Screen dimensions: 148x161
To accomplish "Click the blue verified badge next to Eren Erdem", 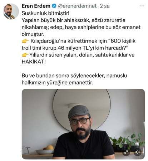I will pyautogui.click(x=54, y=6).
